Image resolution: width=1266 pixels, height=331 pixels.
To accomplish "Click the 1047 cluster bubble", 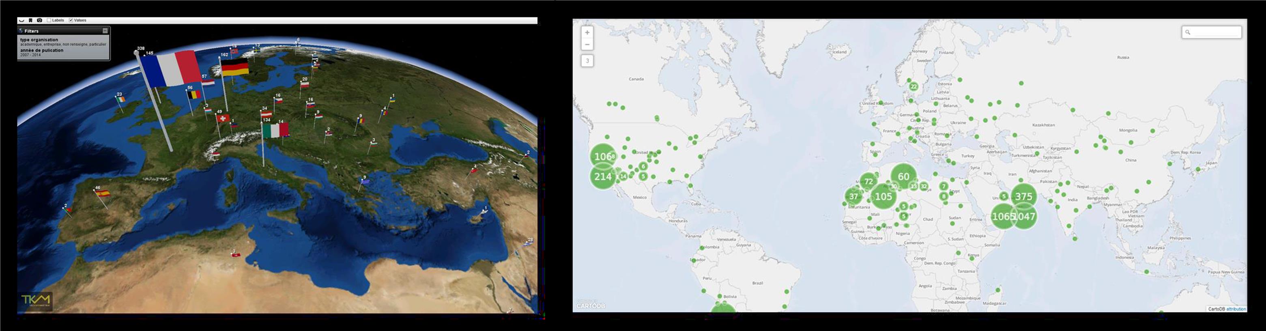I will [x=1025, y=216].
